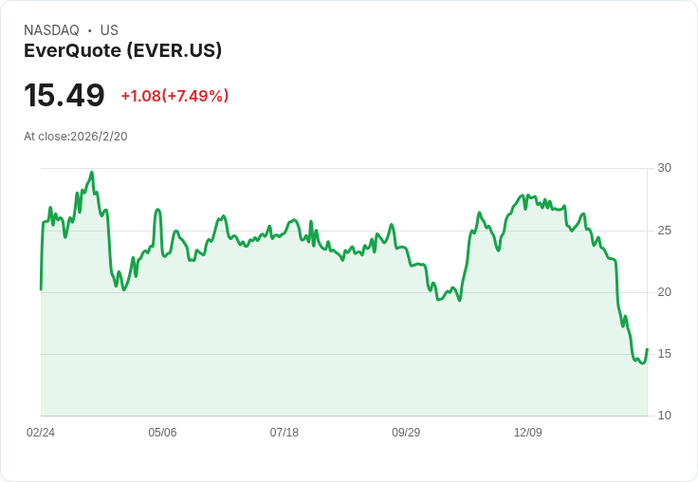
Task: Click the 20 price axis label
Action: pos(664,292)
